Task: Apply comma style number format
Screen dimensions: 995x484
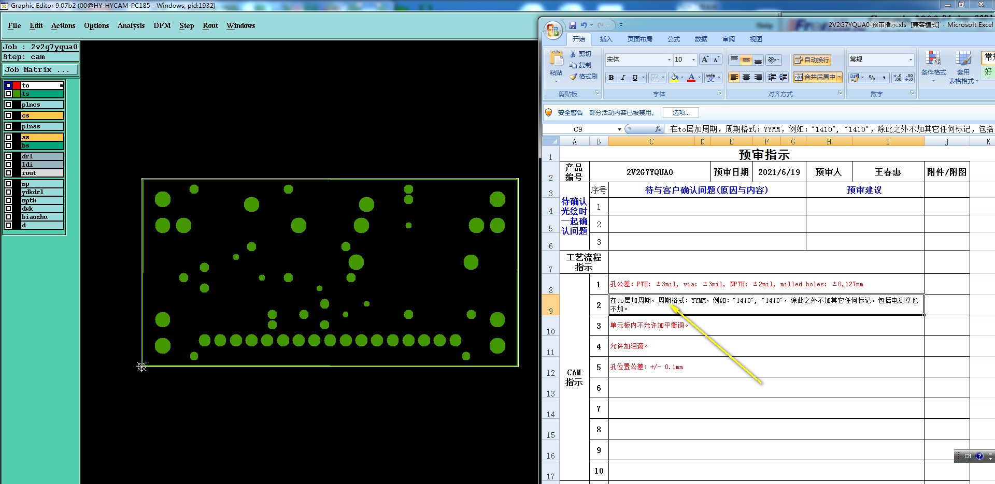Action: pos(884,78)
